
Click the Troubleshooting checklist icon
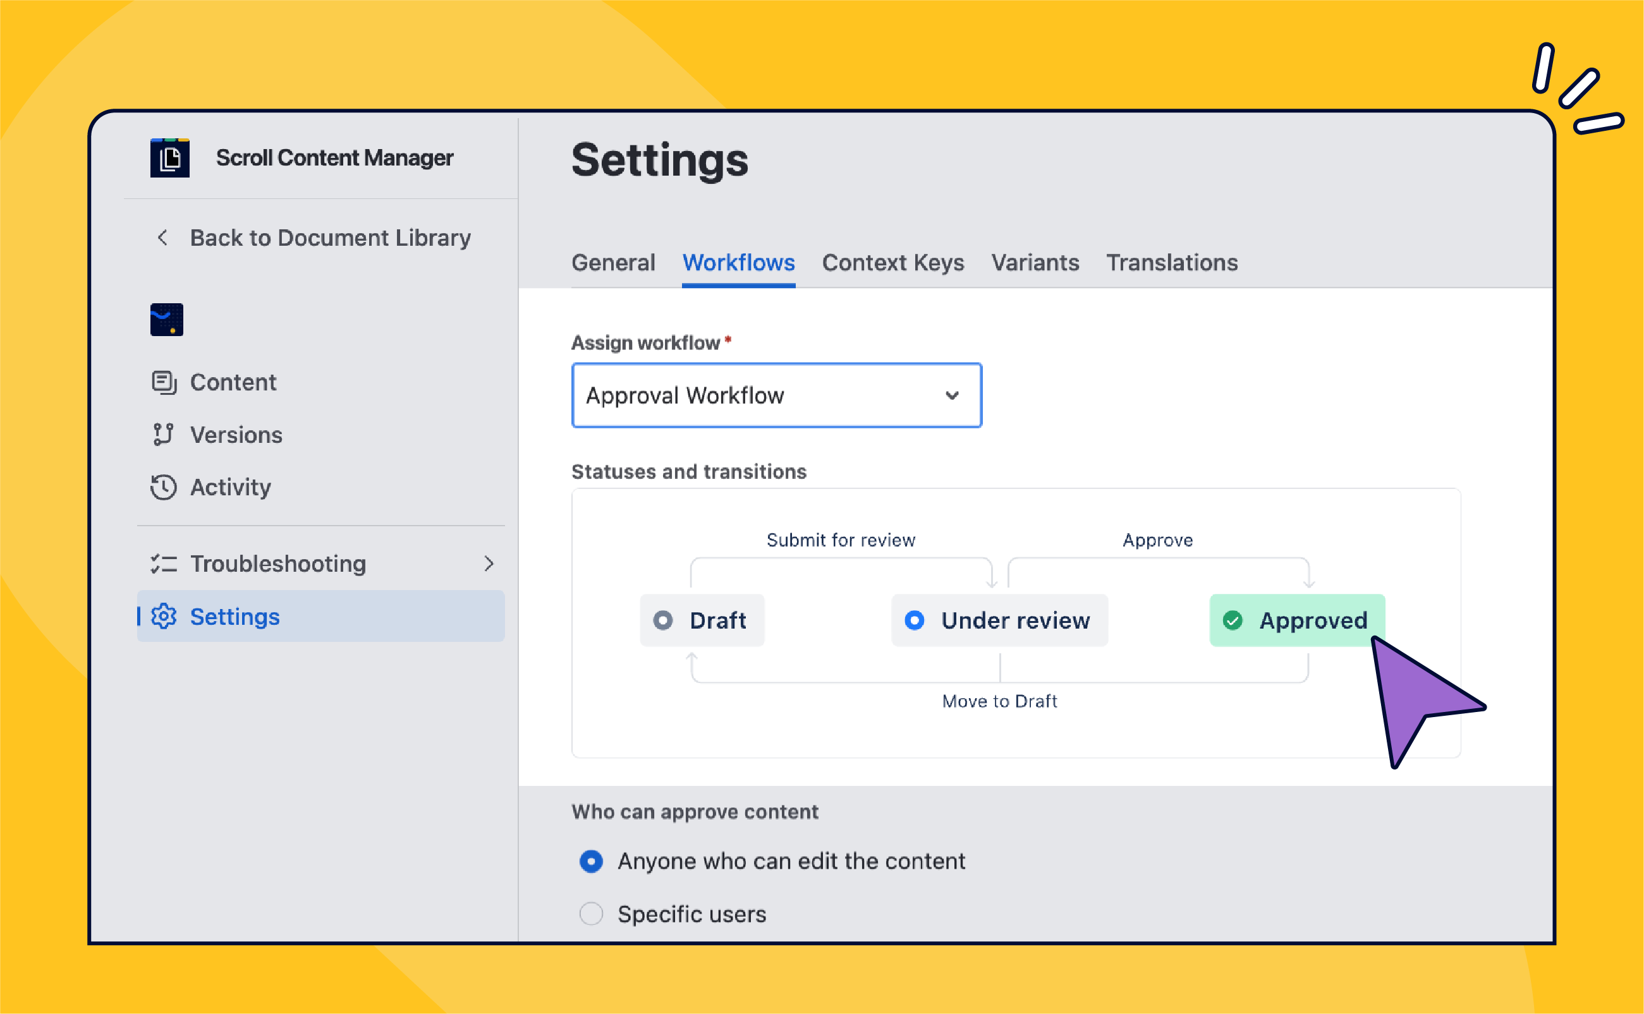point(164,564)
